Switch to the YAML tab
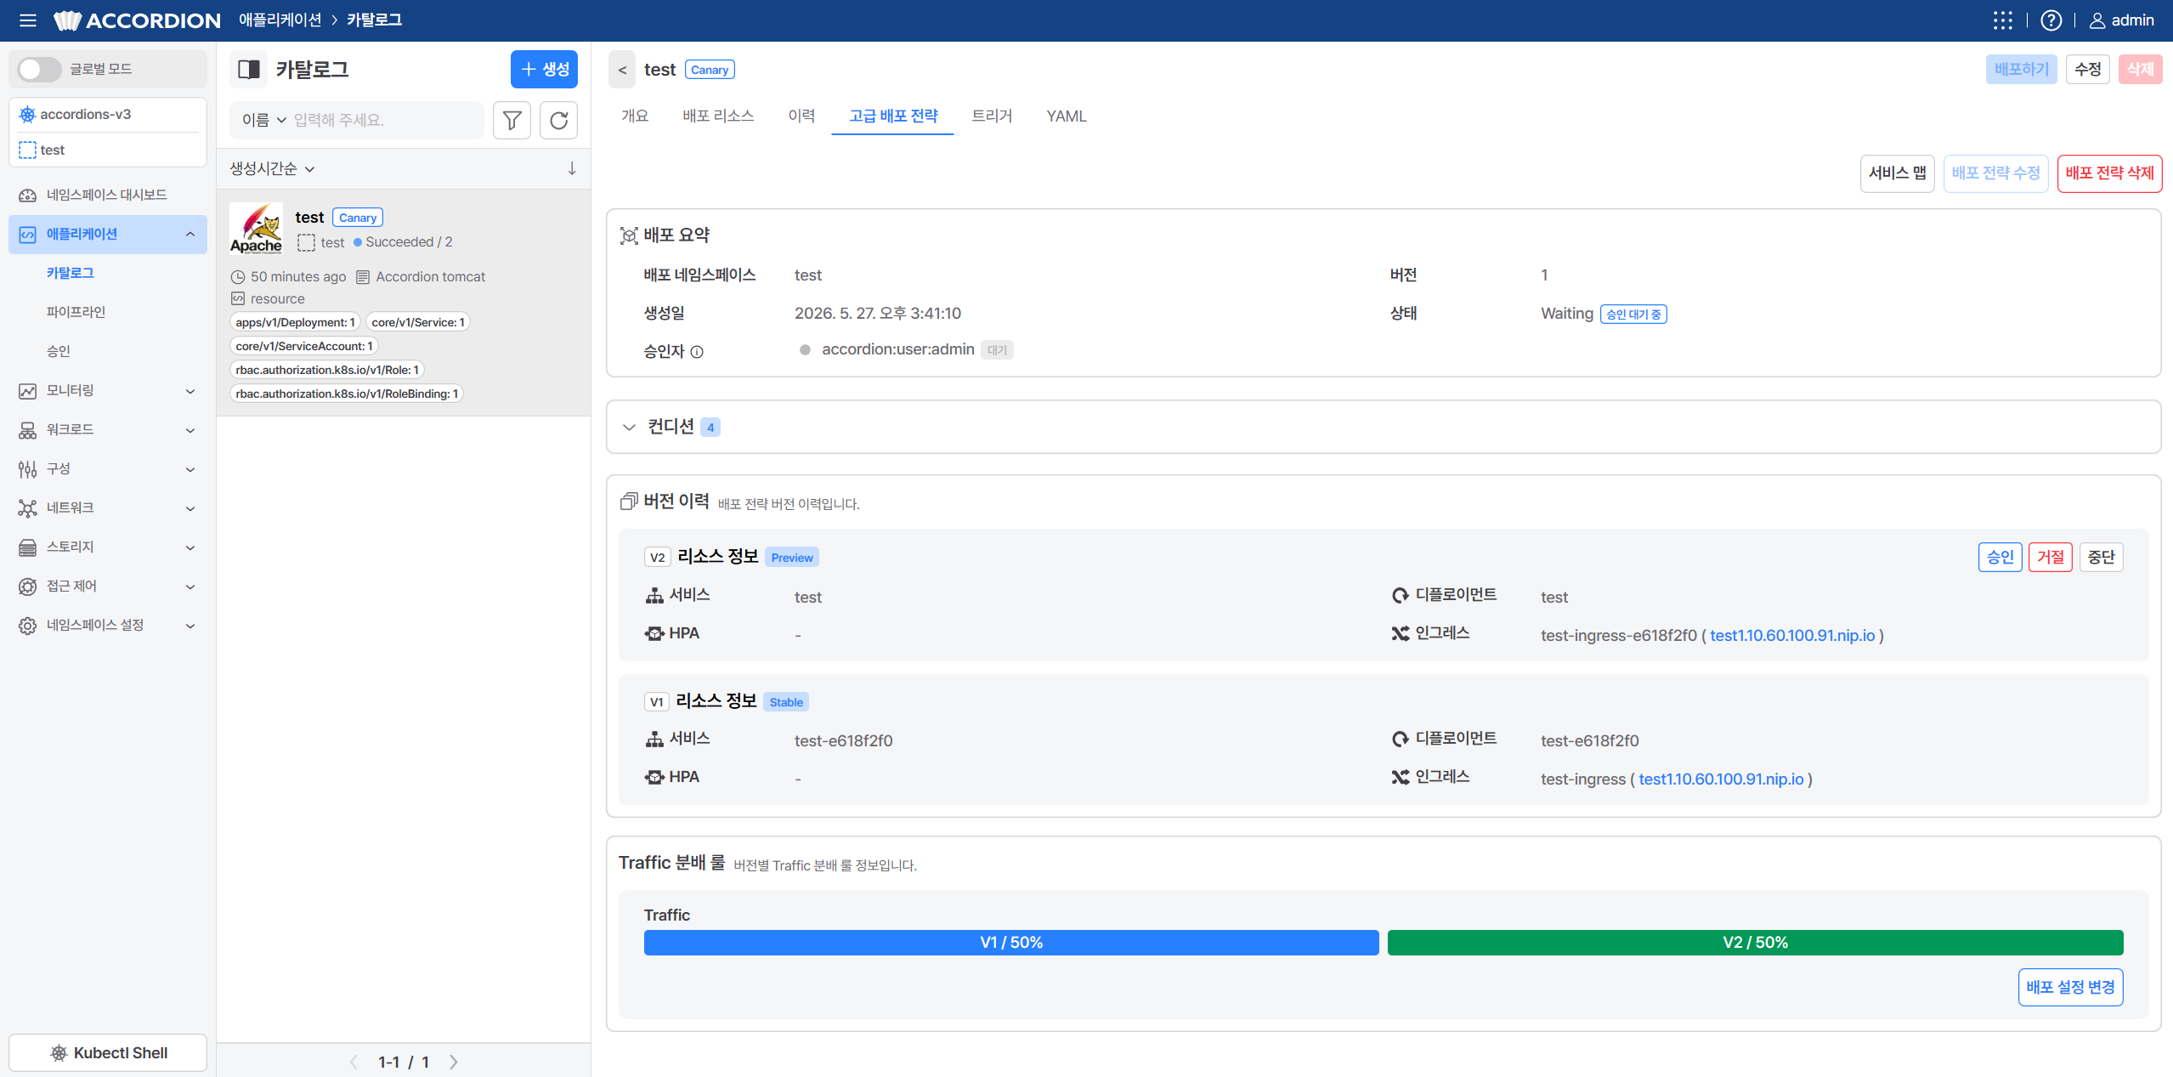This screenshot has width=2173, height=1077. click(x=1067, y=116)
